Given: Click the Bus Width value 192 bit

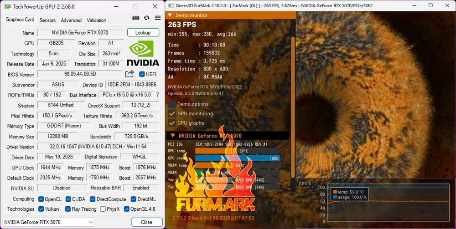Looking at the screenshot, I should (141, 126).
